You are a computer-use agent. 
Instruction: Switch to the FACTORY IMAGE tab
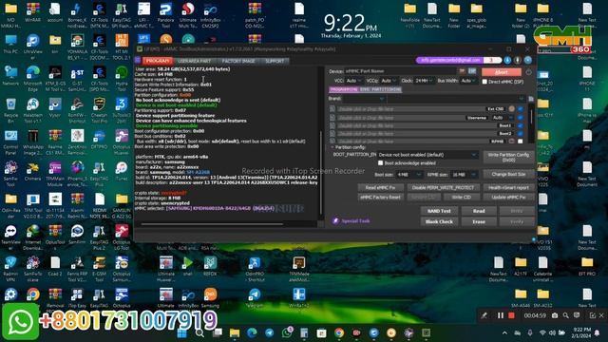tap(238, 61)
